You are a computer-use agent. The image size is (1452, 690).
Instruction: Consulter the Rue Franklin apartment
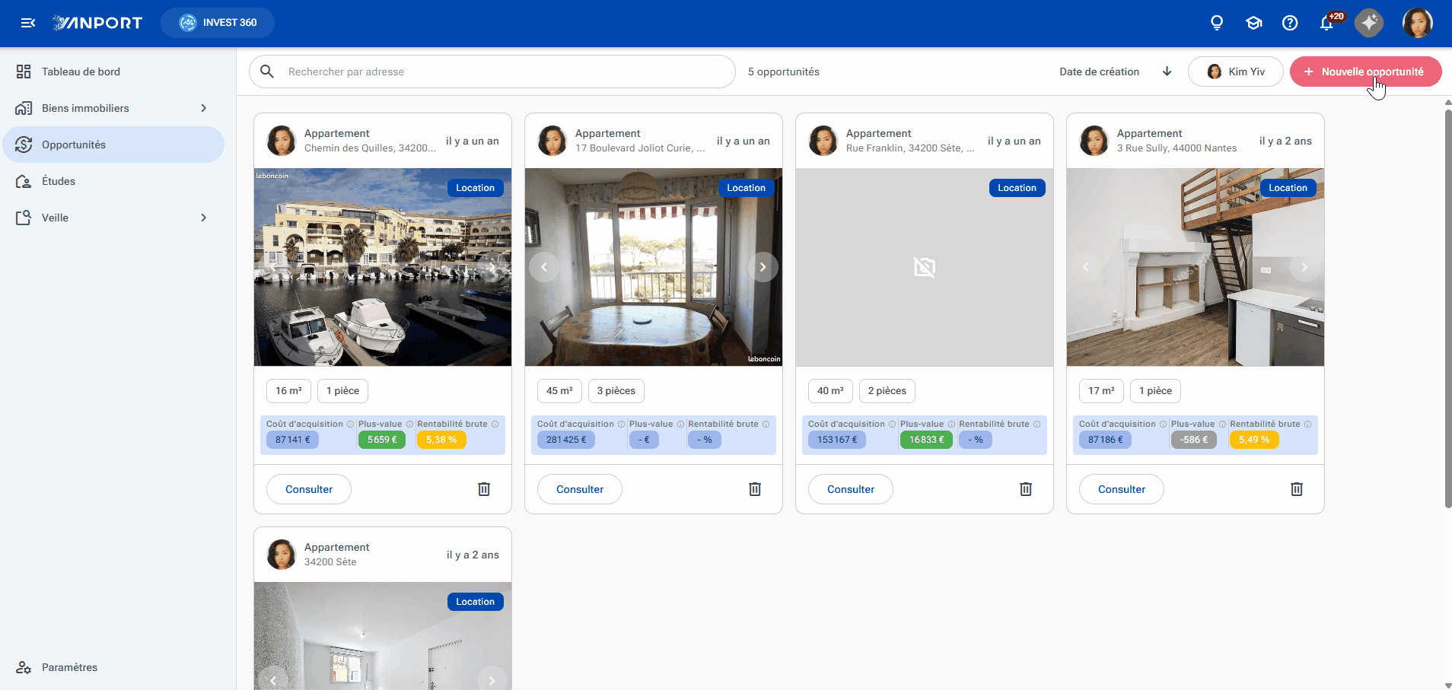point(851,489)
